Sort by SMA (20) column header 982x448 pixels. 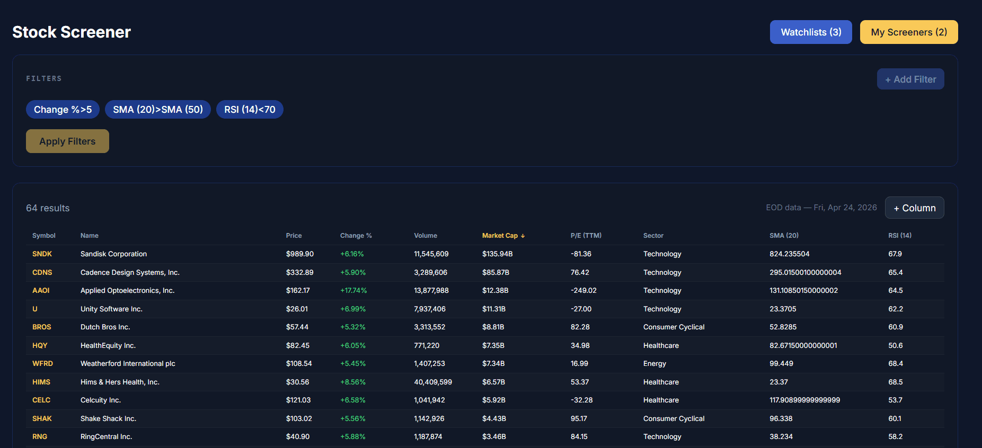(x=784, y=236)
